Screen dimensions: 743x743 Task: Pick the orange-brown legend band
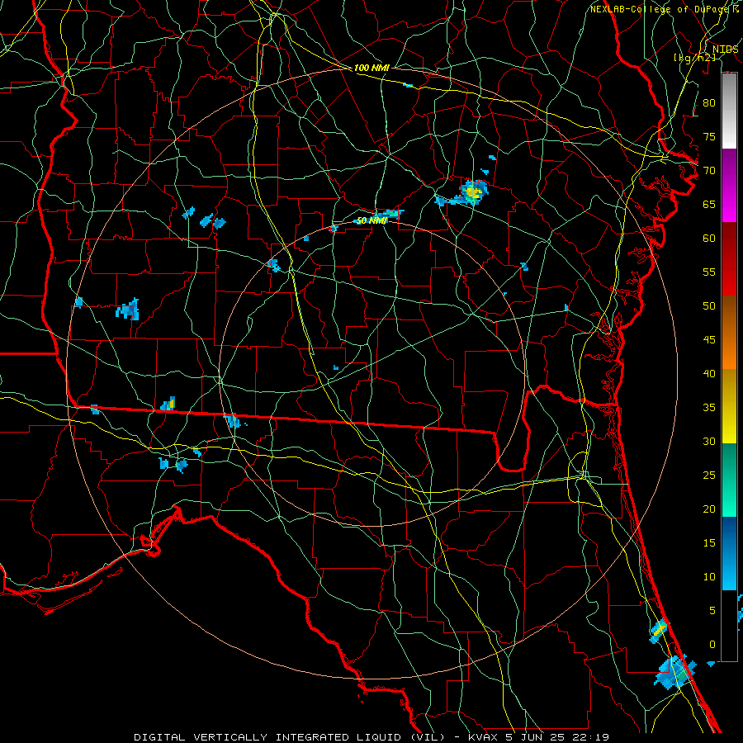pyautogui.click(x=729, y=333)
